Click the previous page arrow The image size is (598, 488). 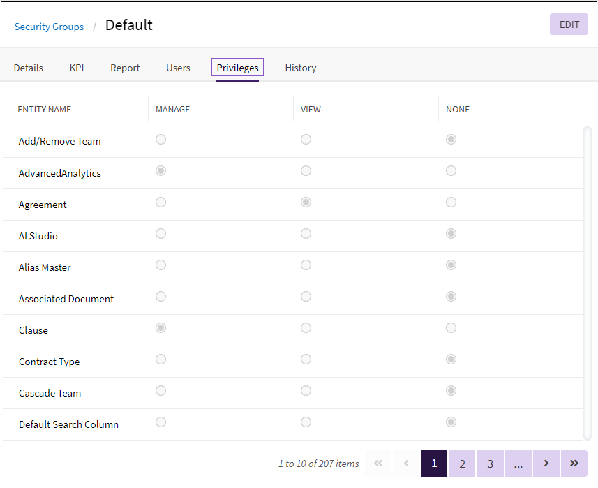point(406,464)
